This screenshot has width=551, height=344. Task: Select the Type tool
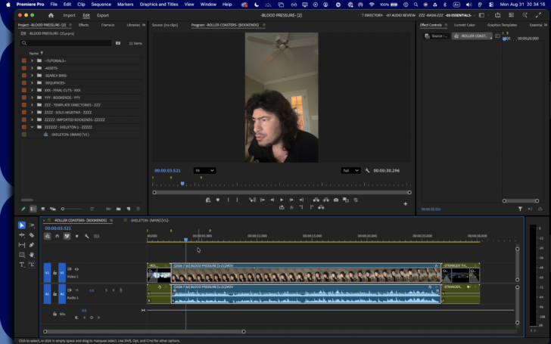click(22, 265)
